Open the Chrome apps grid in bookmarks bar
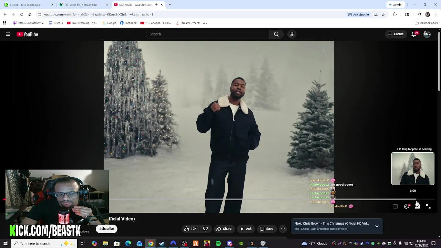Screen dimensions: 441x248 tap(4, 23)
